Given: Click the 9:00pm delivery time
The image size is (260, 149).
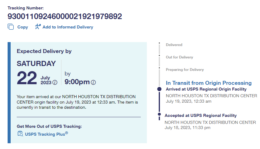Looking at the screenshot, I should (77, 82).
